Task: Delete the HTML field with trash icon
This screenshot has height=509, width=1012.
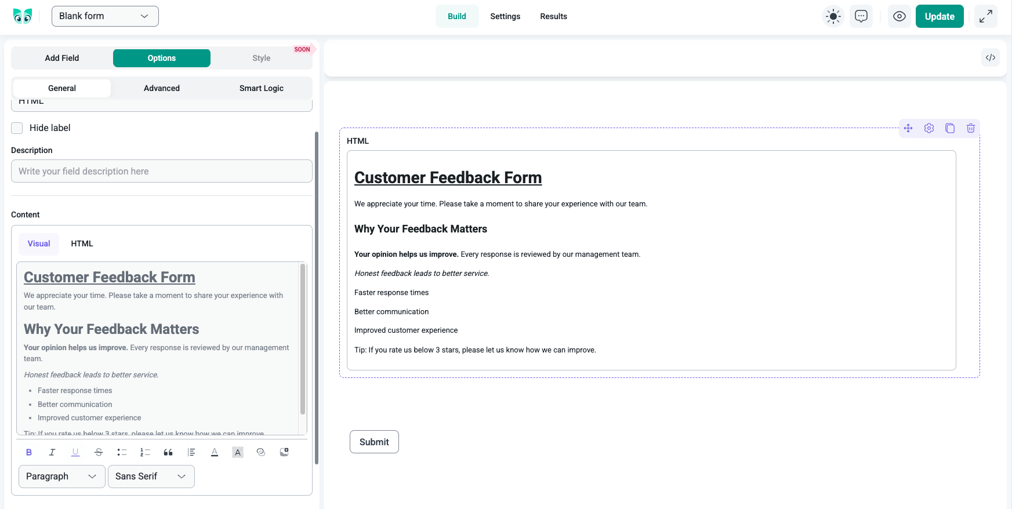Action: pos(971,128)
